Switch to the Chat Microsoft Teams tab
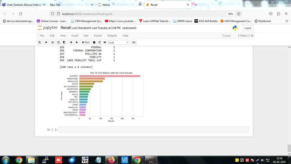Screen dimensions: 291x164 click(x=24, y=5)
